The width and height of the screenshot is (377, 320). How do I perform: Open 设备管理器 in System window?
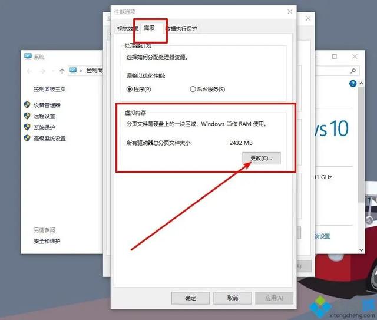coord(47,105)
